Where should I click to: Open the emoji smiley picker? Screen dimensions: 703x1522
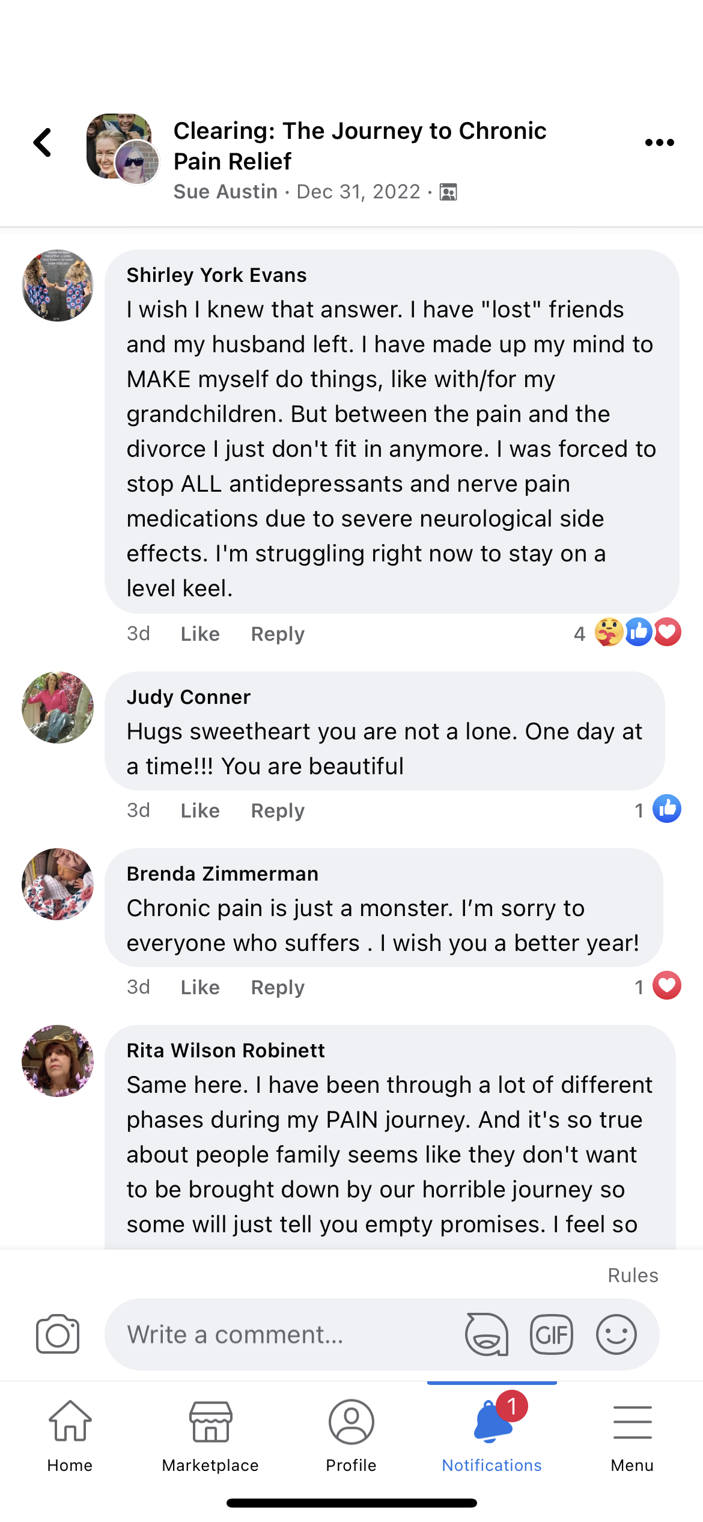click(616, 1334)
